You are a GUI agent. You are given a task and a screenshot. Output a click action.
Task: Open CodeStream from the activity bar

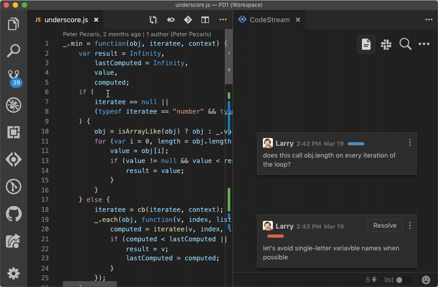14,159
